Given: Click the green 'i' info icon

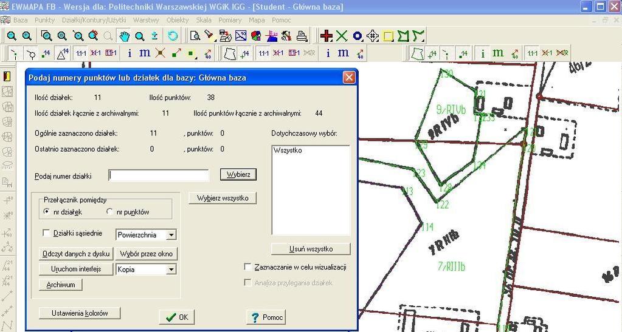Looking at the screenshot, I should coord(482,53).
